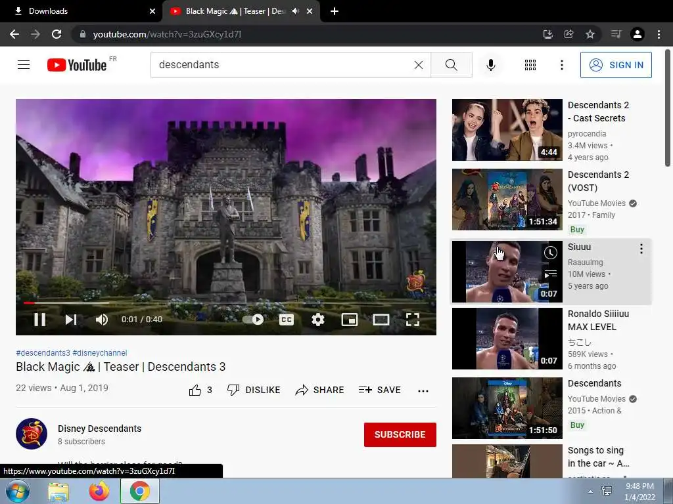
Task: Open the Disney Descendants channel avatar
Action: (x=32, y=434)
